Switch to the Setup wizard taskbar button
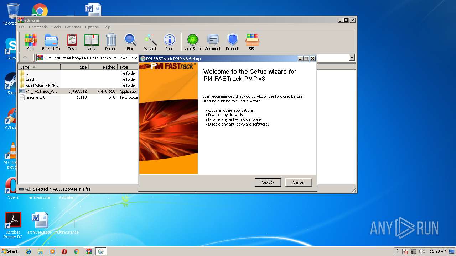This screenshot has height=256, width=456. click(101, 251)
